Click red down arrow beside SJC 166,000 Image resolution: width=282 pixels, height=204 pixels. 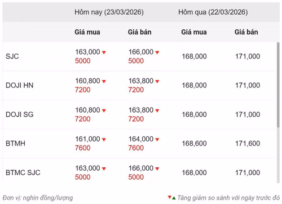tap(157, 52)
